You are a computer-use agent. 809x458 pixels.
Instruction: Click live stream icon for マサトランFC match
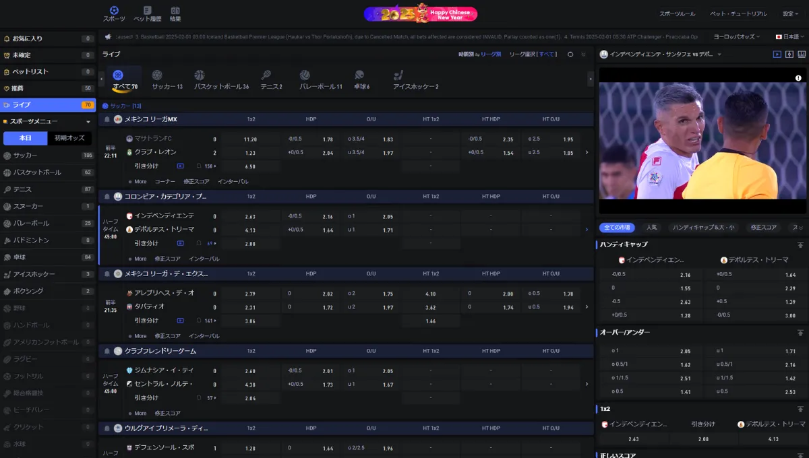coord(180,166)
